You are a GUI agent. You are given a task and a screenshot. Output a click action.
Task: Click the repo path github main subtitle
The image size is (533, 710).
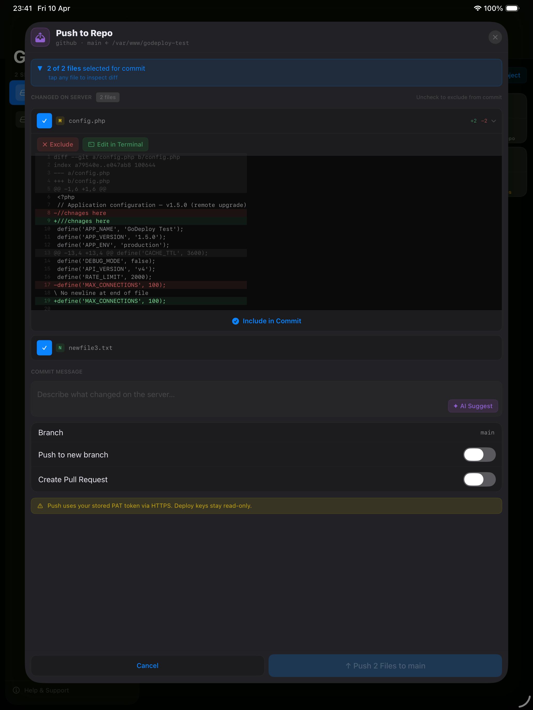tap(122, 43)
